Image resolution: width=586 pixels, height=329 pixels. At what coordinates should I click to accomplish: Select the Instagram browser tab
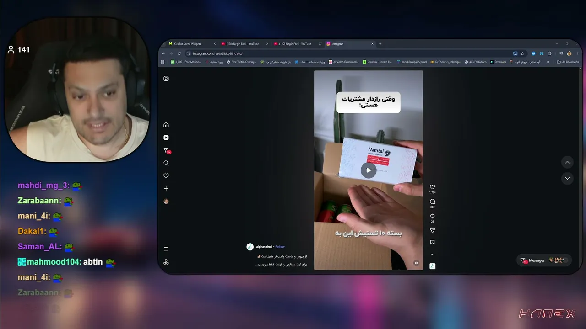[x=349, y=44]
